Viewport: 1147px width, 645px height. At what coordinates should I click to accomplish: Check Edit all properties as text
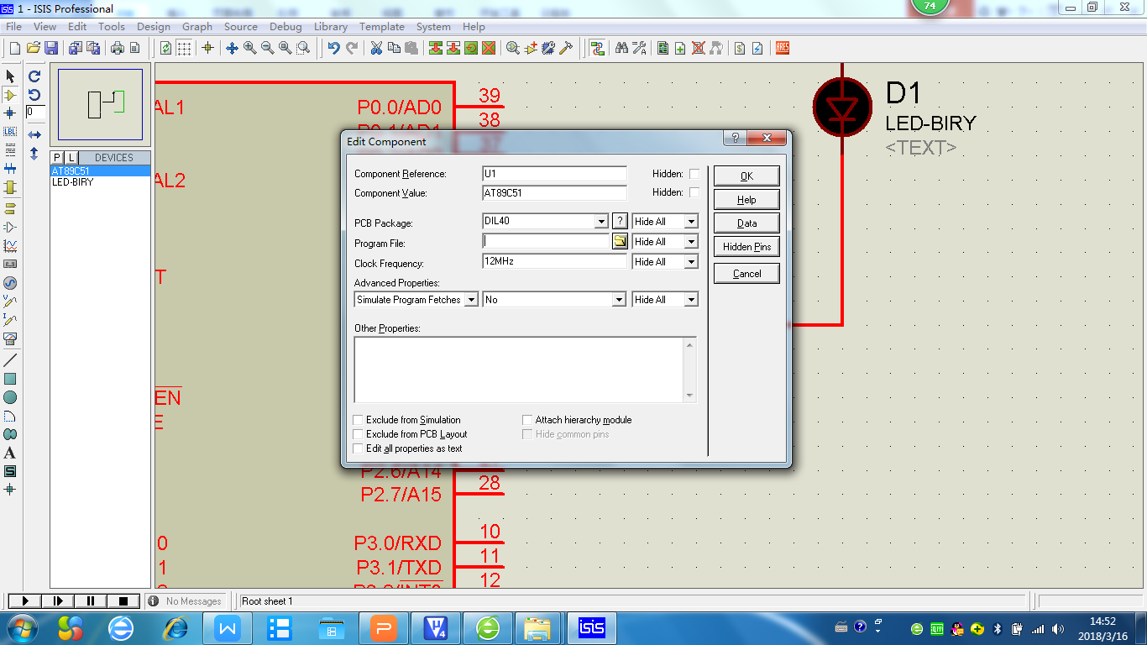pos(359,448)
